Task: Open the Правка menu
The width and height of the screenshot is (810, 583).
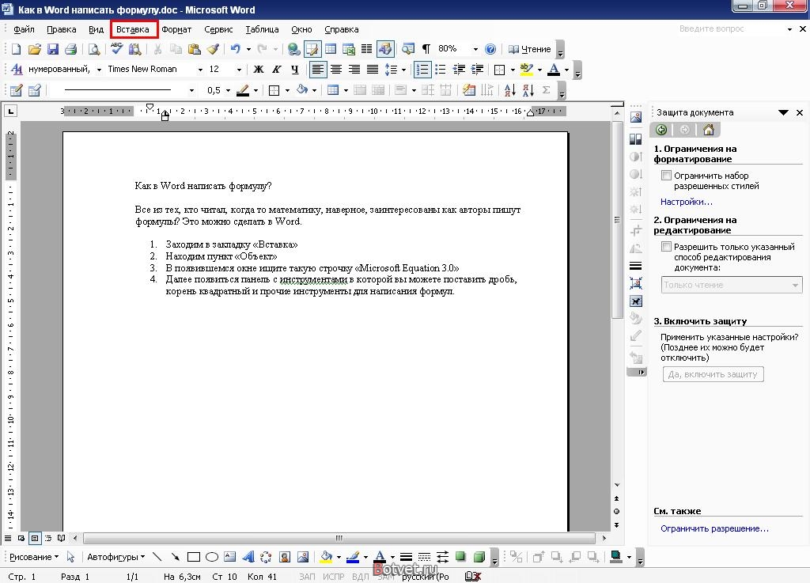Action: [62, 29]
